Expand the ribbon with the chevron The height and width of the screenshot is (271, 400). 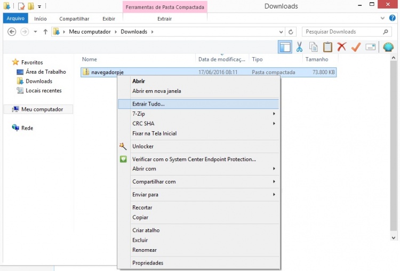tap(384, 18)
